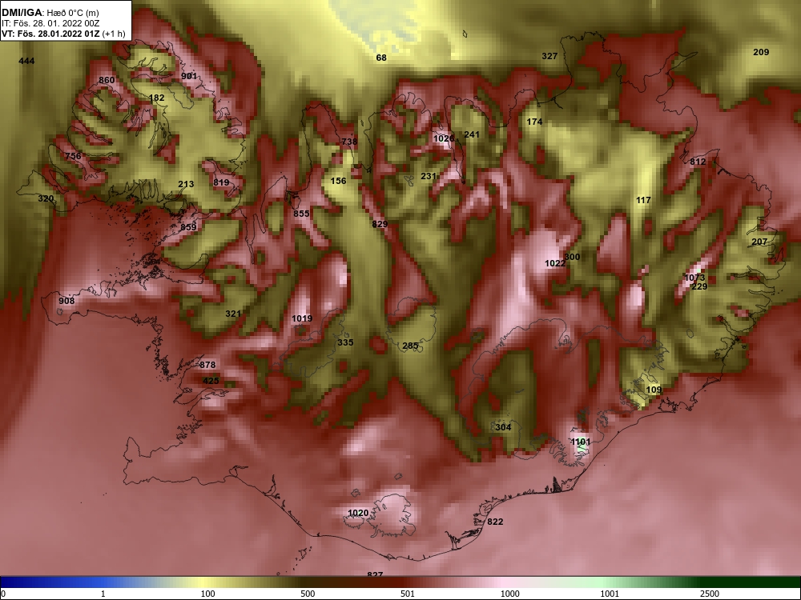Click the map value 327
801x600 pixels.
coord(549,56)
